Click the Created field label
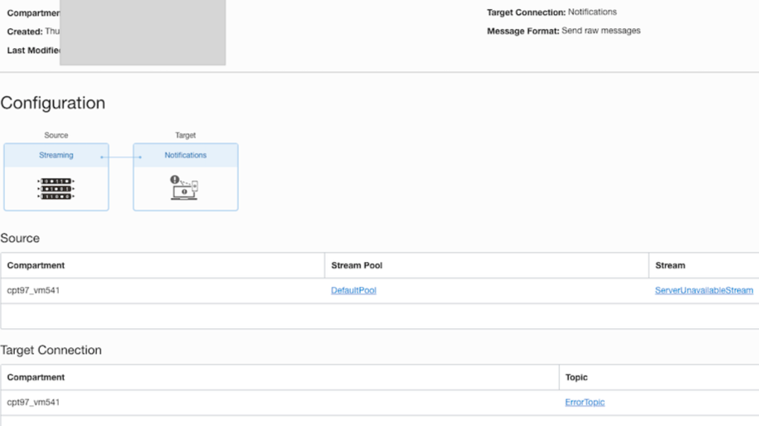The image size is (759, 426). tap(25, 31)
